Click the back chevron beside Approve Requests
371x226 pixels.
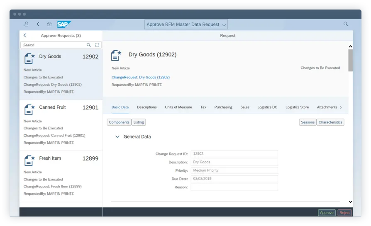tap(25, 36)
